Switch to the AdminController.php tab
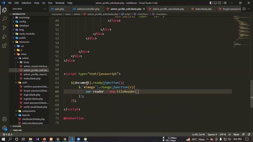253x142 pixels. point(88,9)
